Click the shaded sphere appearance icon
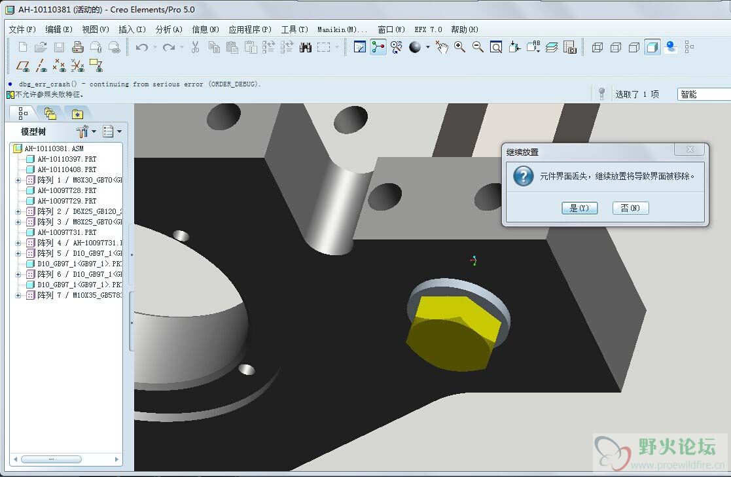This screenshot has height=477, width=731. [x=414, y=47]
